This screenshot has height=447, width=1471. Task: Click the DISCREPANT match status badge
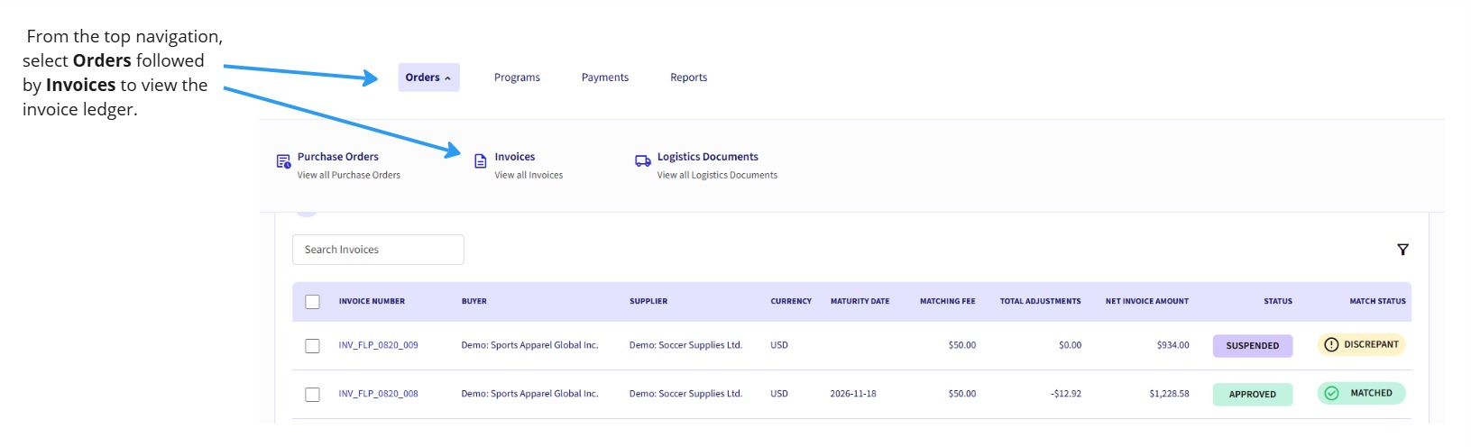pyautogui.click(x=1362, y=345)
